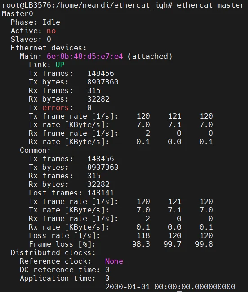The height and width of the screenshot is (292, 248).
Task: Click the 'Main:' device label
Action: click(31, 57)
